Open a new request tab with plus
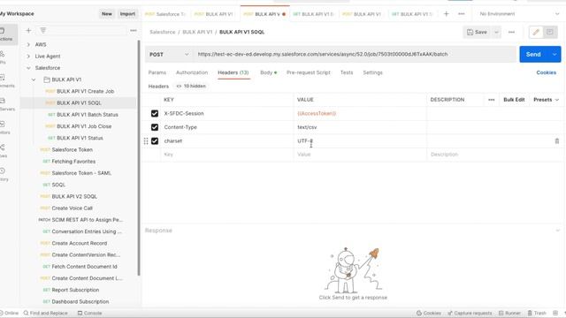 coord(446,14)
